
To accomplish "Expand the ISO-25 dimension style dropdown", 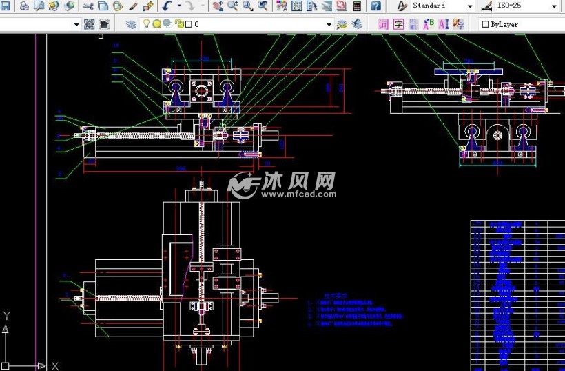I will (x=554, y=6).
